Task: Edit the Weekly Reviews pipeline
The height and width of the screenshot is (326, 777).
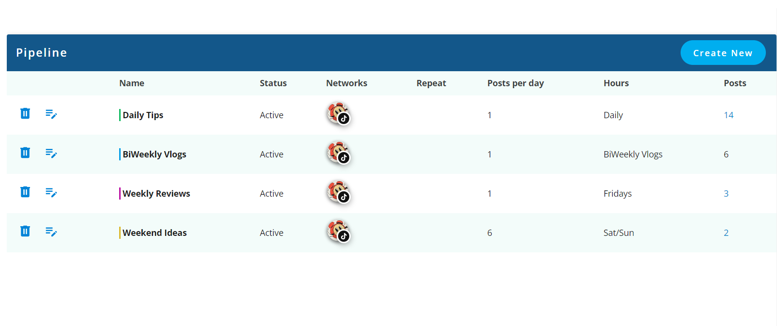Action: [51, 192]
